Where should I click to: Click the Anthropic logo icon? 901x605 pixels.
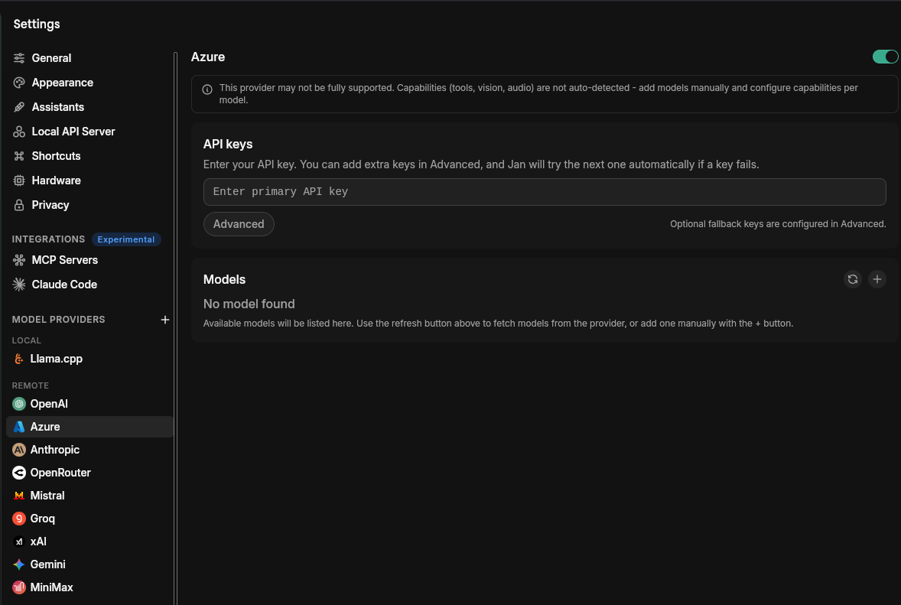point(19,450)
